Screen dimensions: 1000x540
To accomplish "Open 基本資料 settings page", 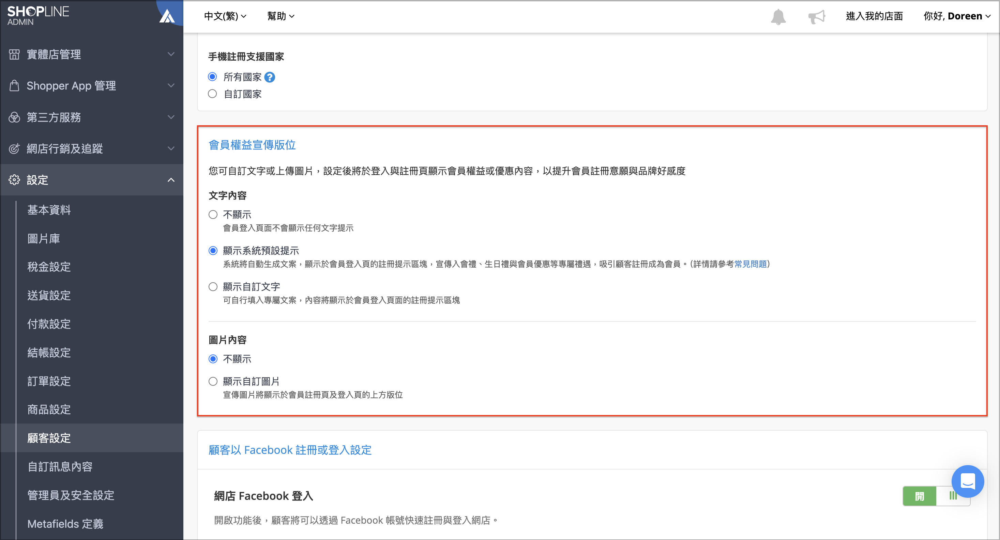I will [x=49, y=210].
